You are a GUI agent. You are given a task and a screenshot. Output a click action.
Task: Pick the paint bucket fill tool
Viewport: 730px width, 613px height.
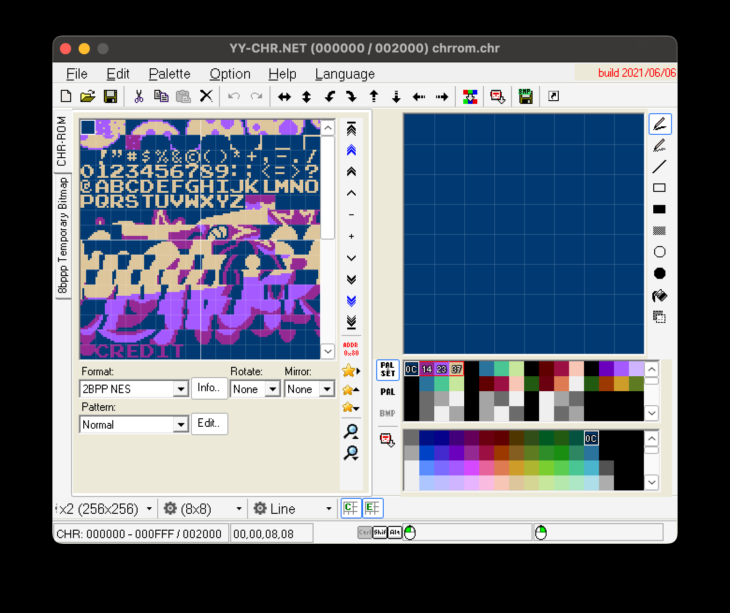click(x=659, y=296)
